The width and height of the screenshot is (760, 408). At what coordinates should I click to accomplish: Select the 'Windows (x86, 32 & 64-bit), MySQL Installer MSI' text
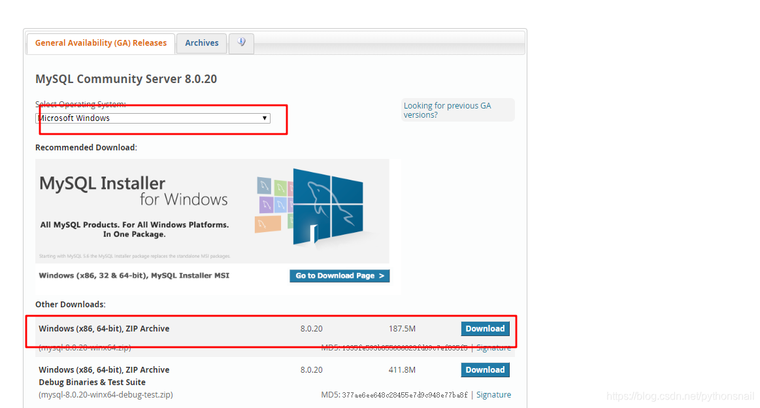[x=134, y=275]
